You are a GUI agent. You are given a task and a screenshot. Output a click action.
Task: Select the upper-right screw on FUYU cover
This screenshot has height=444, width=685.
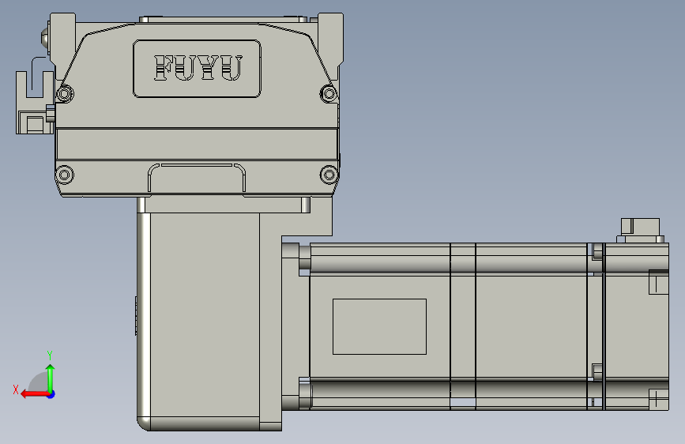329,93
